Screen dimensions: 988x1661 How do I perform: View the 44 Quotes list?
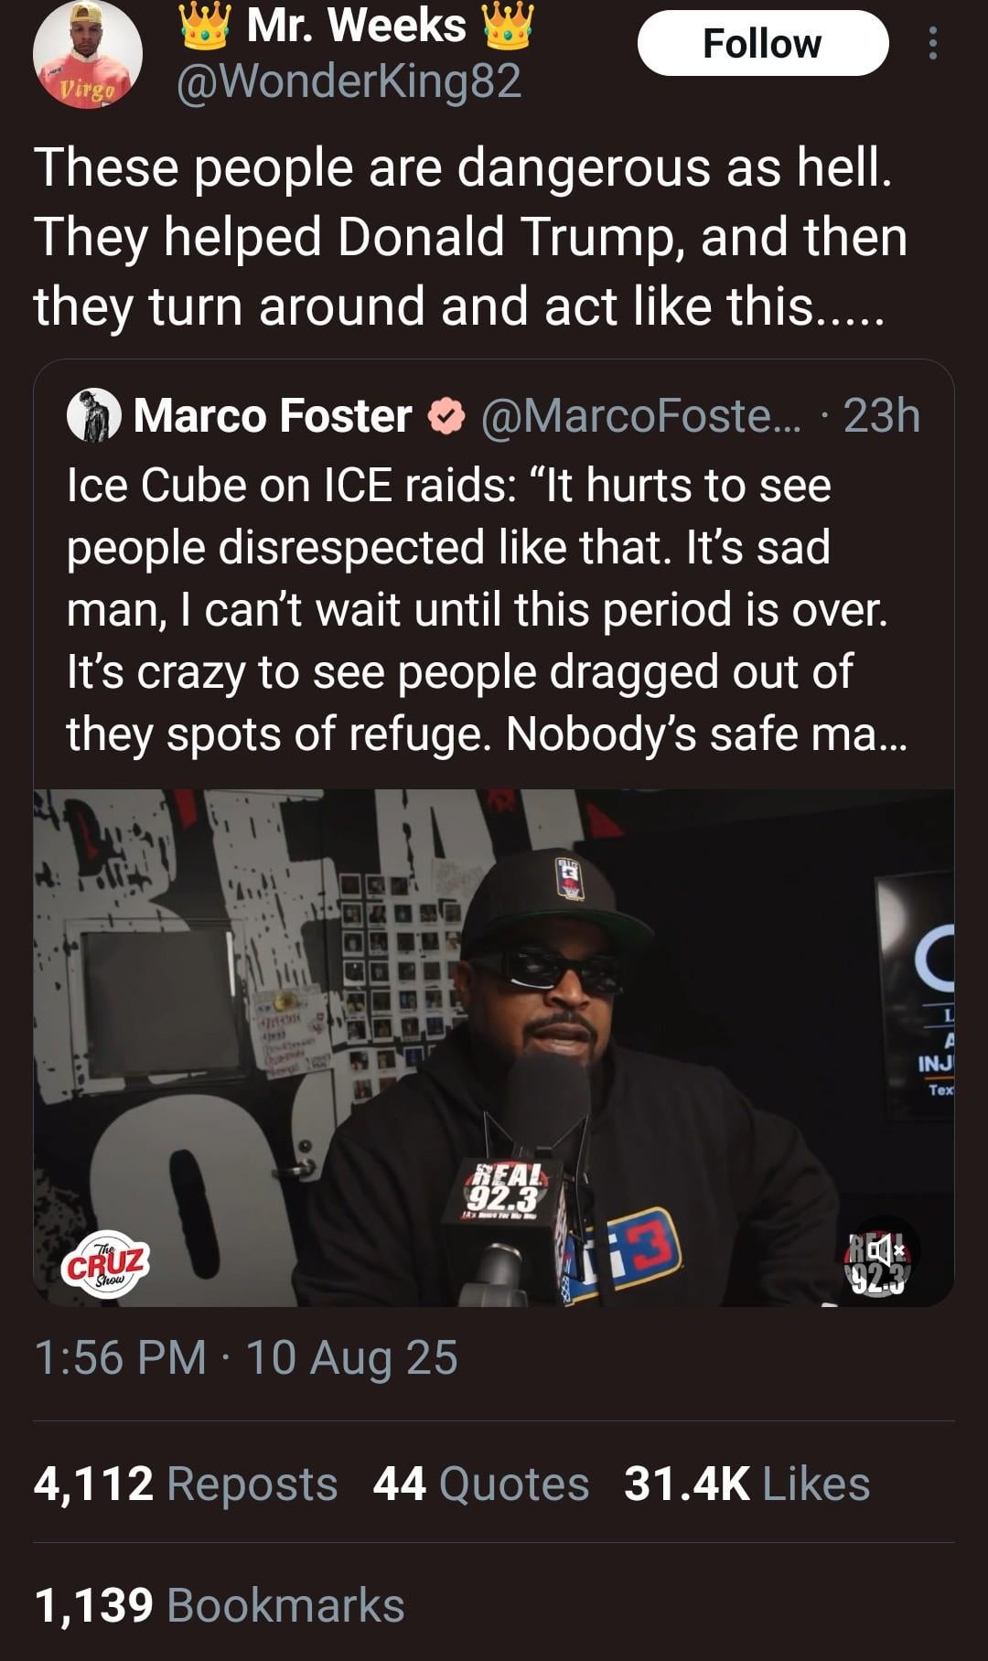pyautogui.click(x=481, y=1484)
